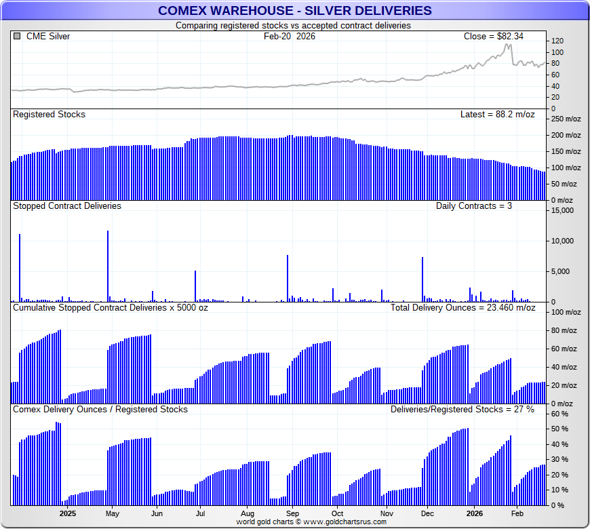This screenshot has height=529, width=590.
Task: Click the chart title COMEX WAREHOUSE - SILVER DELIVERIES
Action: (x=294, y=10)
